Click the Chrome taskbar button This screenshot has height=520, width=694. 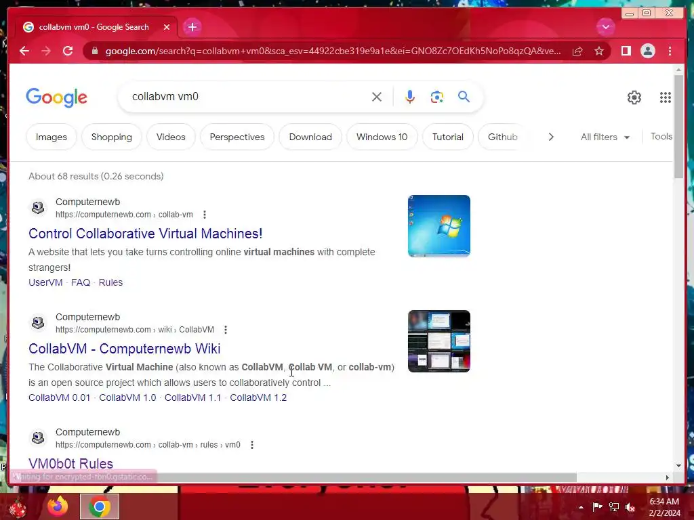coord(100,506)
